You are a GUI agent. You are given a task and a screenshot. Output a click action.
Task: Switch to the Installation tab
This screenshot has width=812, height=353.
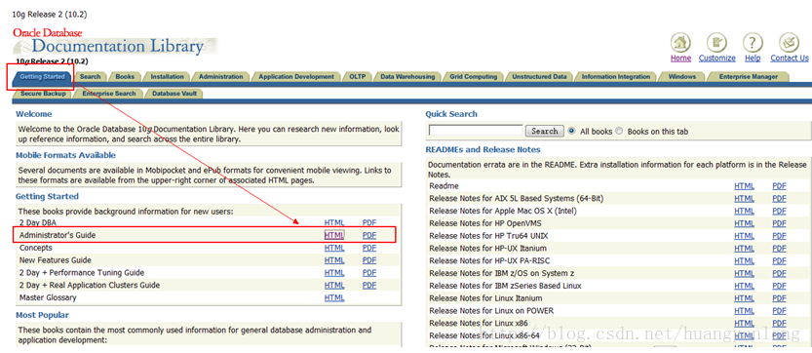pos(168,77)
